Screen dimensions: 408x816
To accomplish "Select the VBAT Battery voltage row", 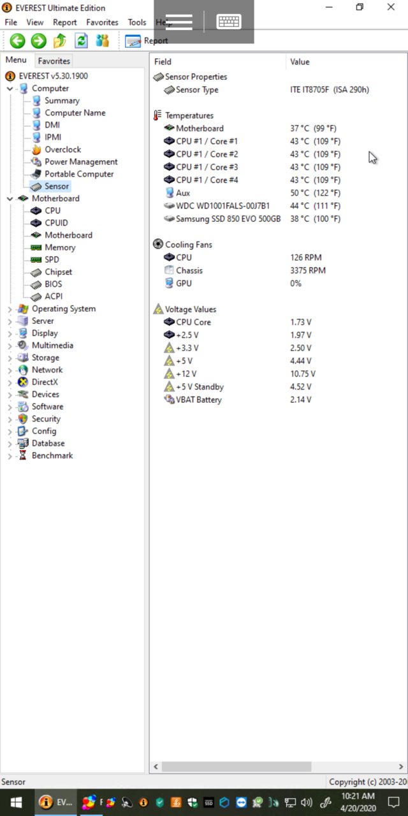I will pos(279,400).
